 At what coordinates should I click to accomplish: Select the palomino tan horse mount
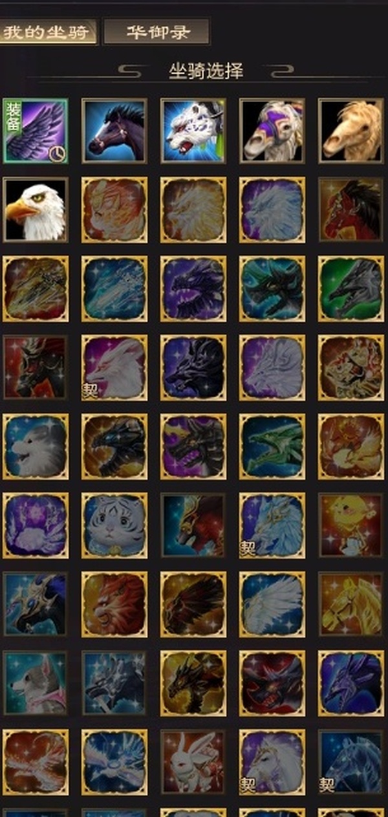point(350,131)
